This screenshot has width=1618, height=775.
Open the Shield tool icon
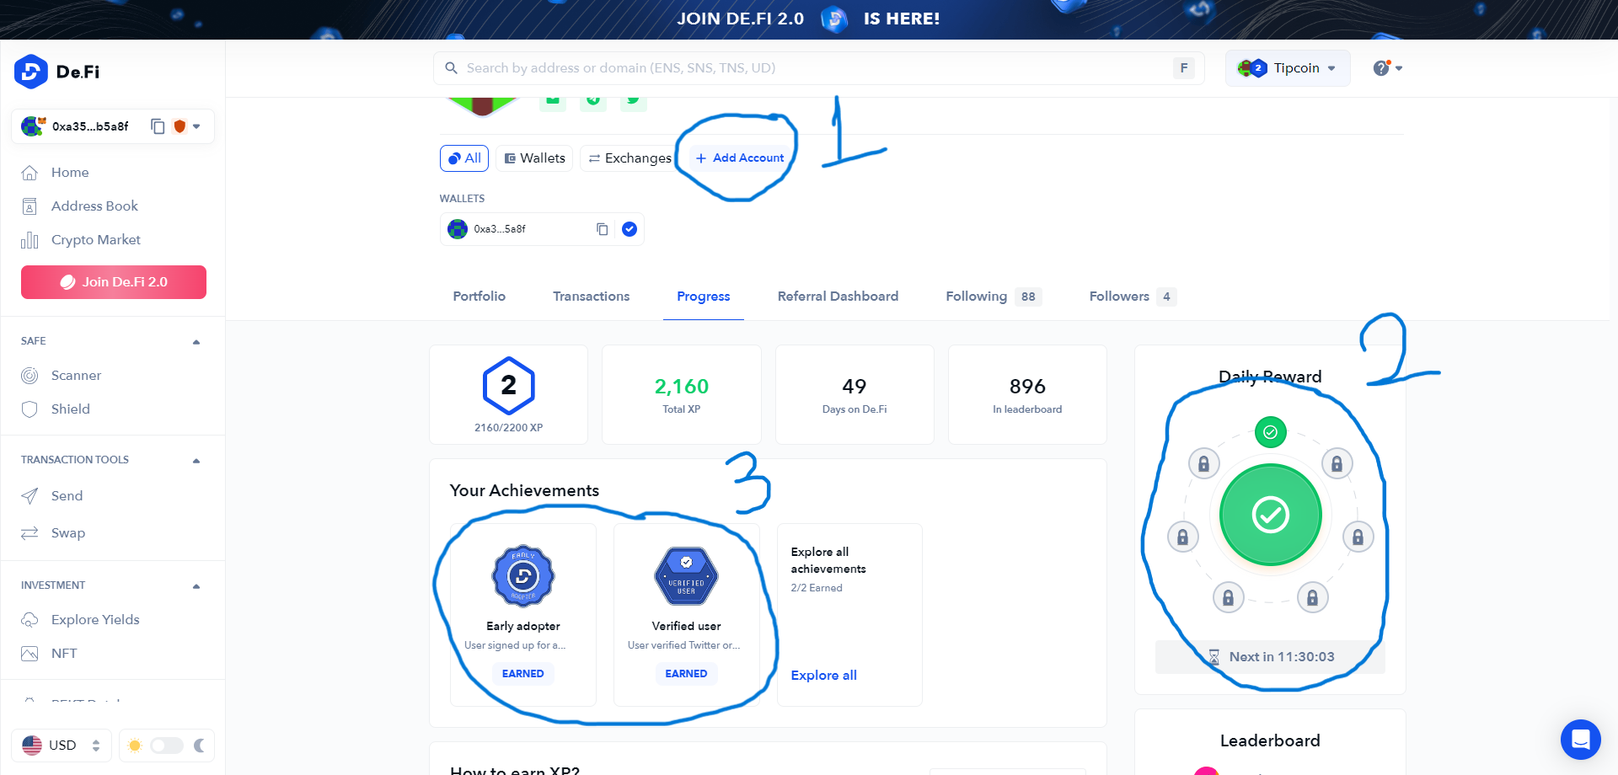pos(29,409)
